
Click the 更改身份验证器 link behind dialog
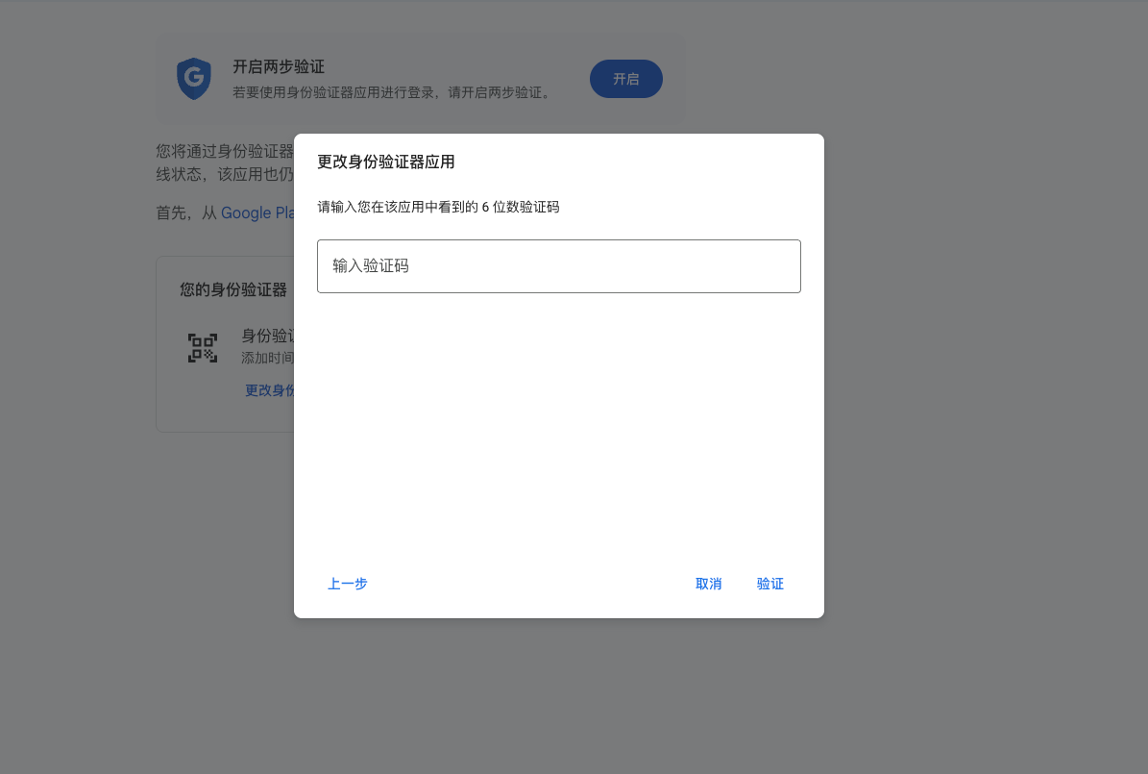click(269, 390)
